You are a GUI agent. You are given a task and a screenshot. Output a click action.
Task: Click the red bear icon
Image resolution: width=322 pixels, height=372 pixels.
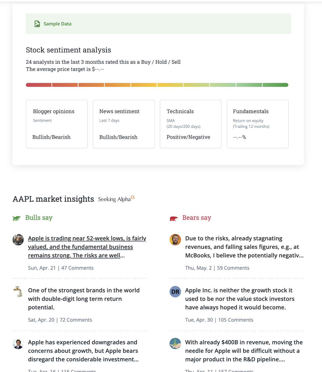click(174, 219)
